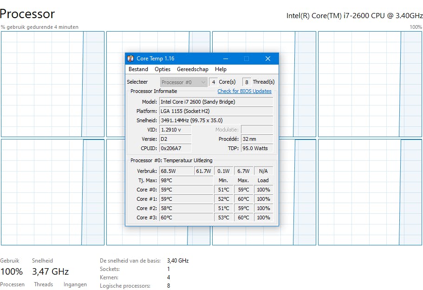Image resolution: width=423 pixels, height=290 pixels.
Task: Click the Versie value D2
Action: pyautogui.click(x=176, y=139)
